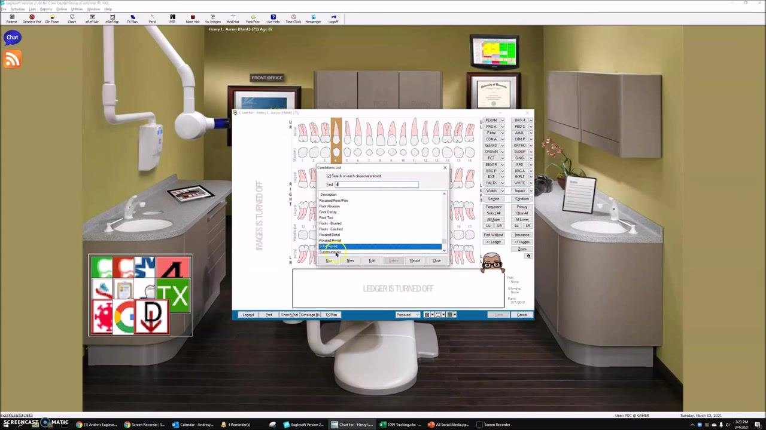Open the Eaglesoft taskbar button
Image resolution: width=766 pixels, height=430 pixels.
coord(304,425)
